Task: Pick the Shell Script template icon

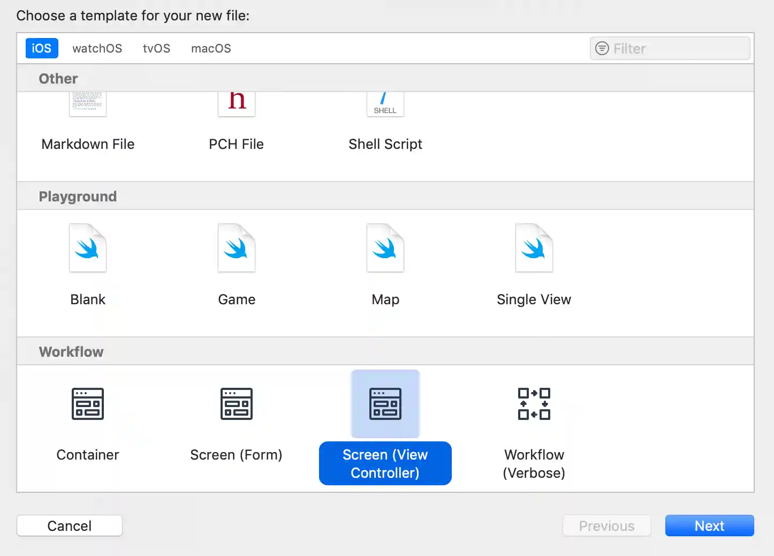Action: tap(385, 104)
